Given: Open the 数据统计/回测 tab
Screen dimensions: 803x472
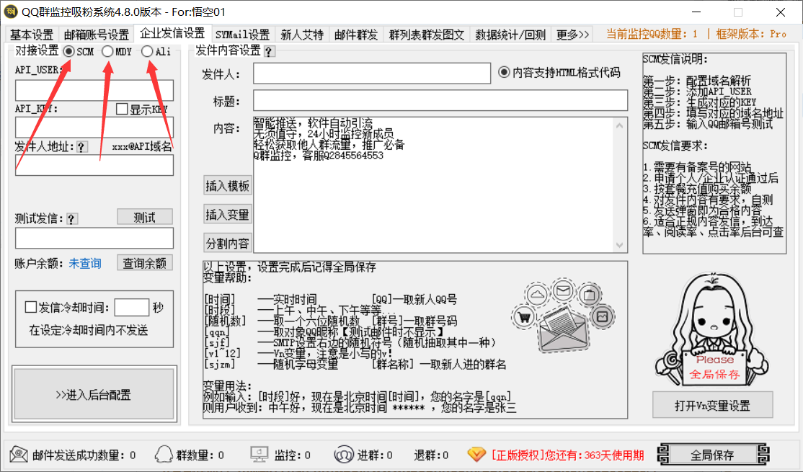Looking at the screenshot, I should coord(510,35).
